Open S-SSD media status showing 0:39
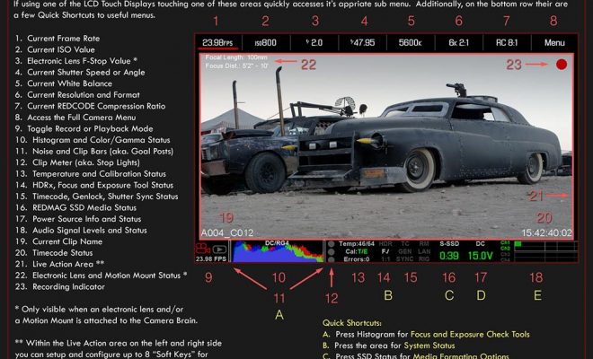 pos(449,251)
